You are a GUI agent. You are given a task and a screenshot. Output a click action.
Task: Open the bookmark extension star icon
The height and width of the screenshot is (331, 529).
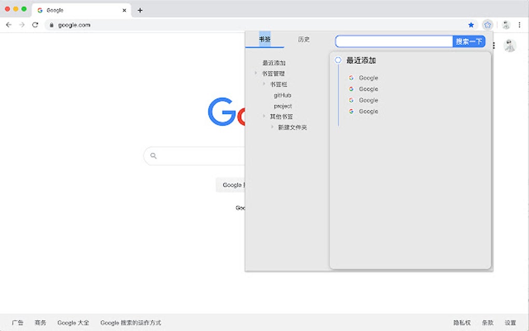click(x=488, y=24)
